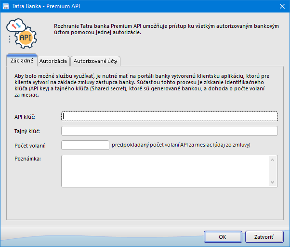Image resolution: width=290 pixels, height=247 pixels.
Task: Click the 'Tajný kľúč:' label
Action: click(x=27, y=131)
